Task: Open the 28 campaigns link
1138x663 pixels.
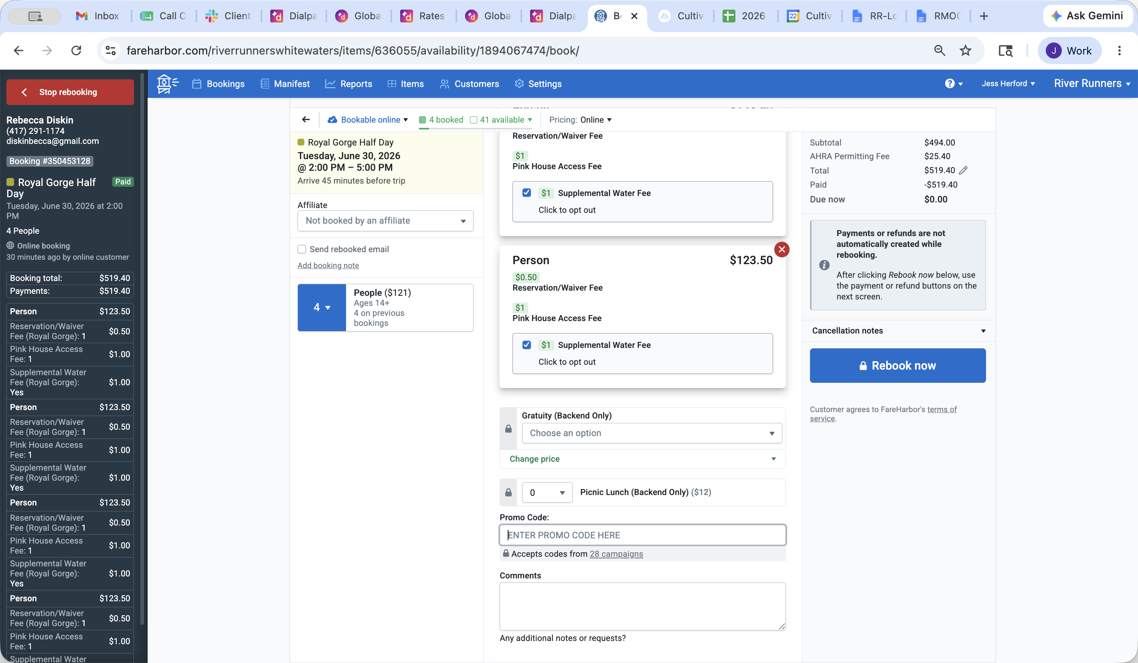Action: tap(616, 554)
